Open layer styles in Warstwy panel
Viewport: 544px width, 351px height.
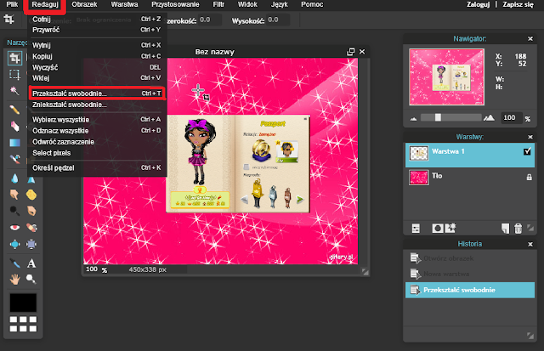point(450,229)
